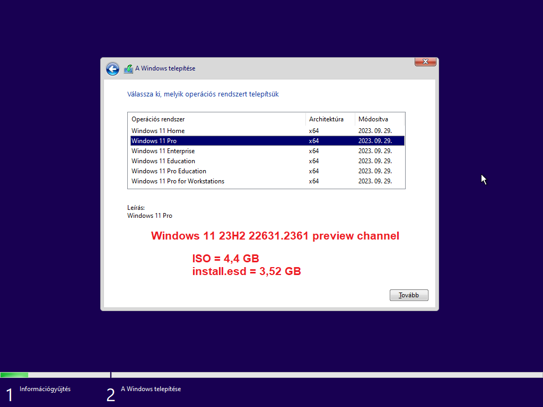This screenshot has width=543, height=407.
Task: Select Windows 11 Pro Education row
Action: coord(267,171)
